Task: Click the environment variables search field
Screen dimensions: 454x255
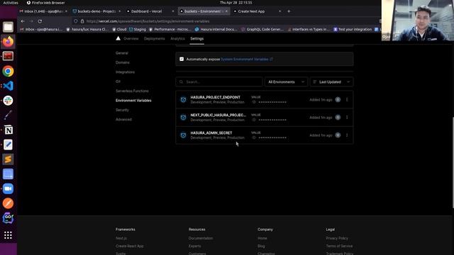Action: pyautogui.click(x=219, y=82)
